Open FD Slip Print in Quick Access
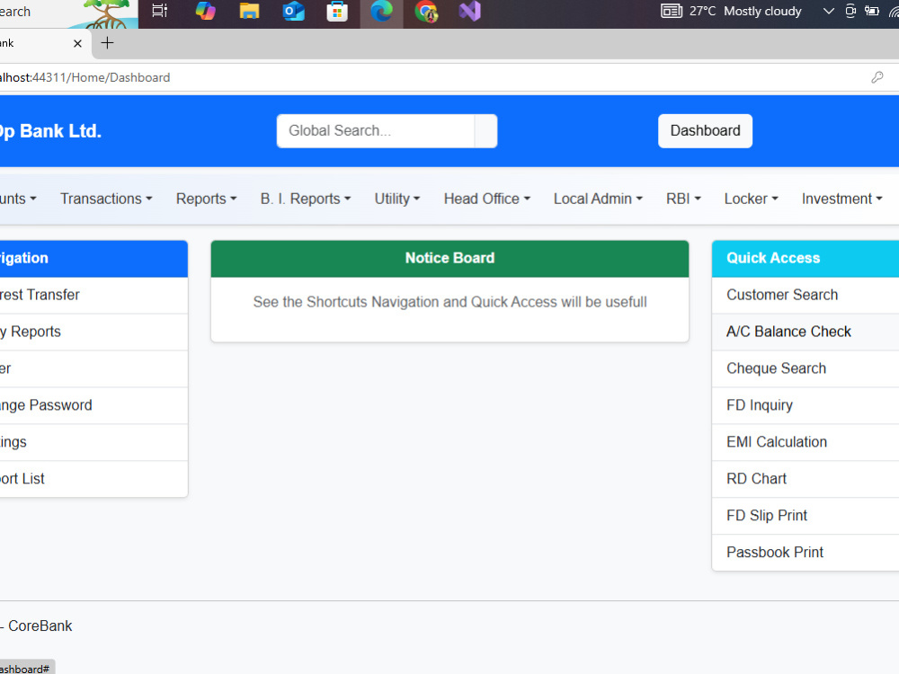Viewport: 899px width, 674px height. 805,515
